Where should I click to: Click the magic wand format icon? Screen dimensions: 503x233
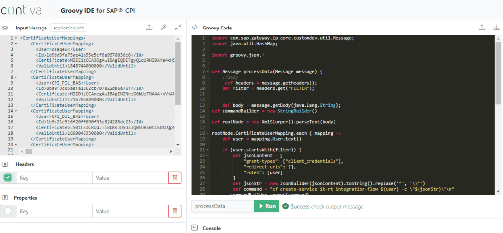coord(164,27)
